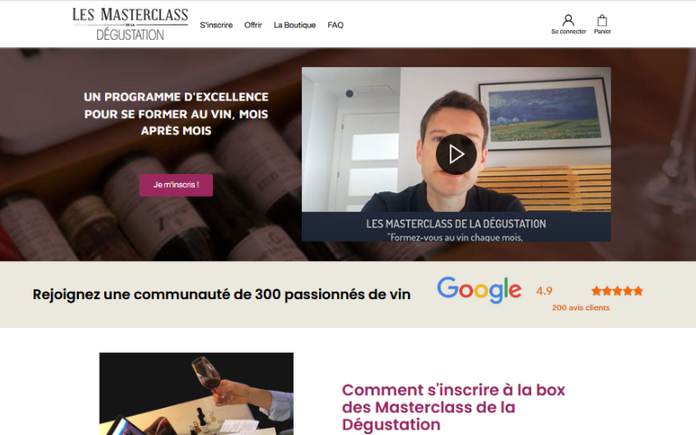Click the five orange rating stars
This screenshot has height=435, width=696.
(x=617, y=291)
